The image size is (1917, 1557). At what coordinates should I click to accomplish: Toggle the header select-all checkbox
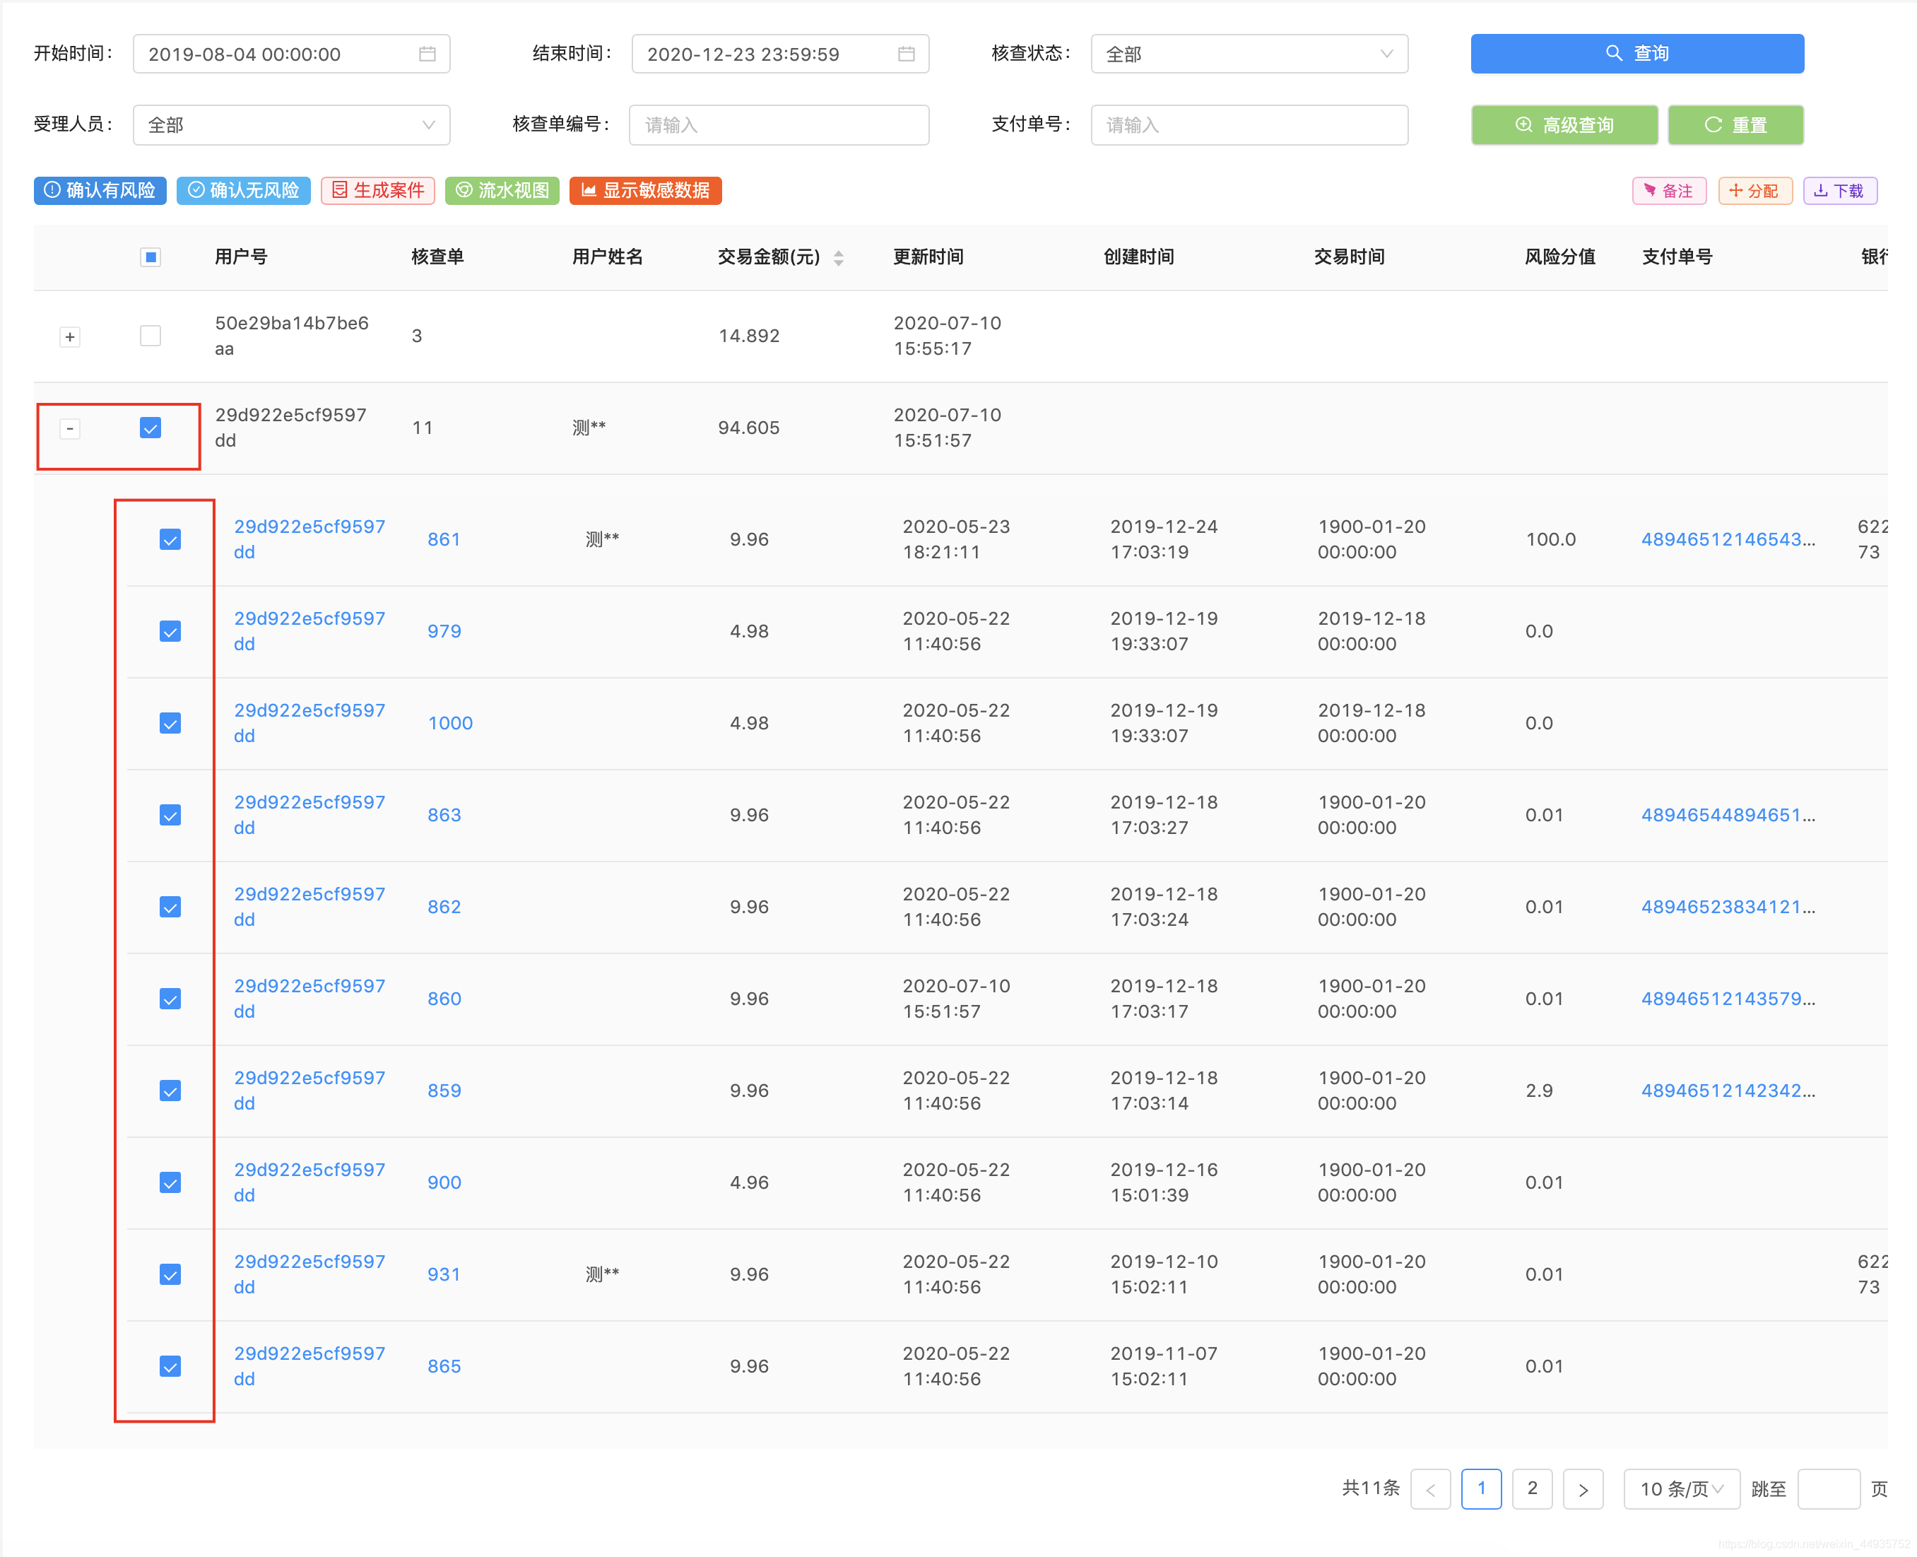click(151, 257)
